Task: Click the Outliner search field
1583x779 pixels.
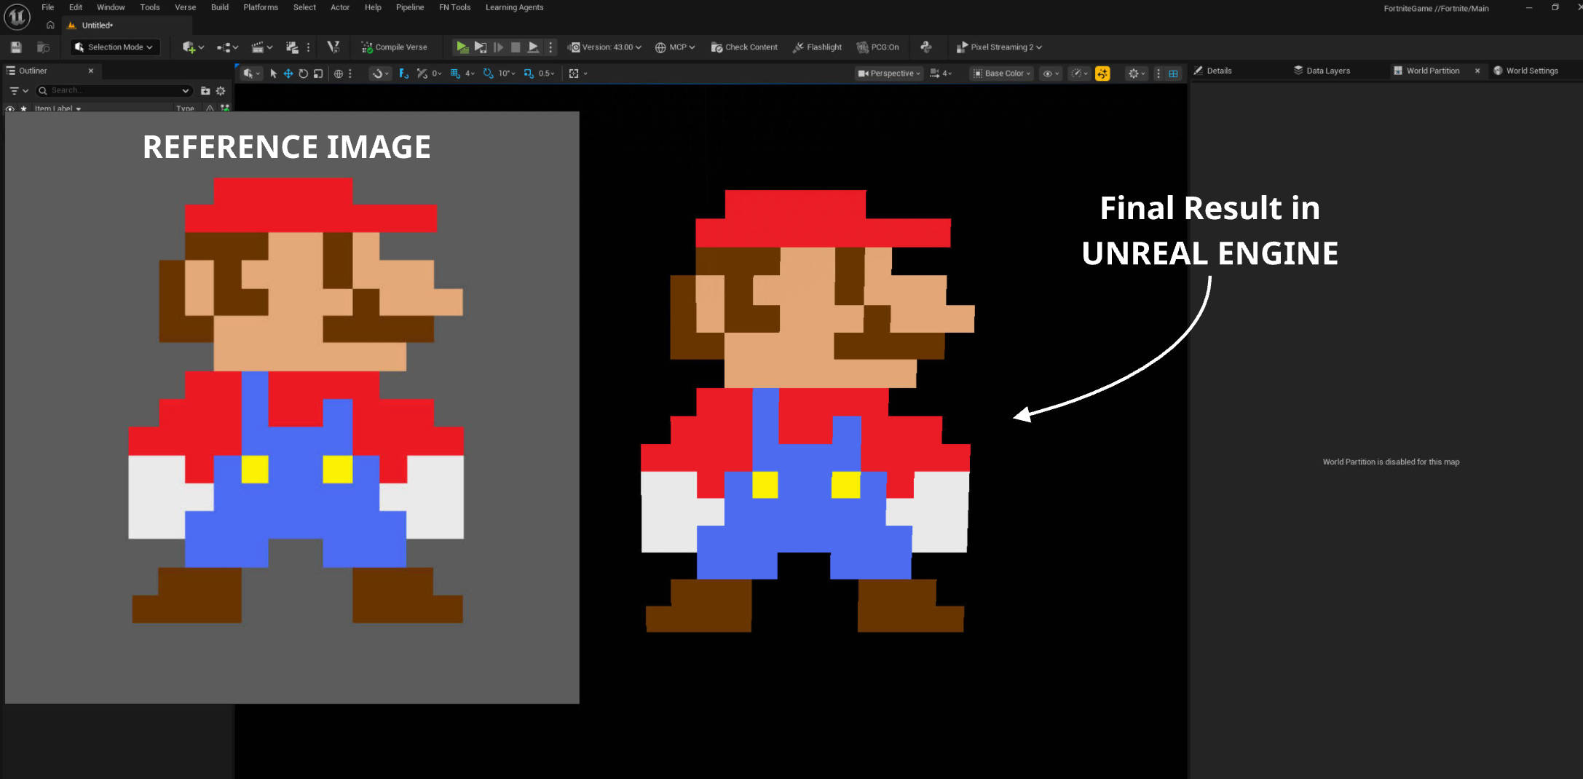Action: pos(114,91)
